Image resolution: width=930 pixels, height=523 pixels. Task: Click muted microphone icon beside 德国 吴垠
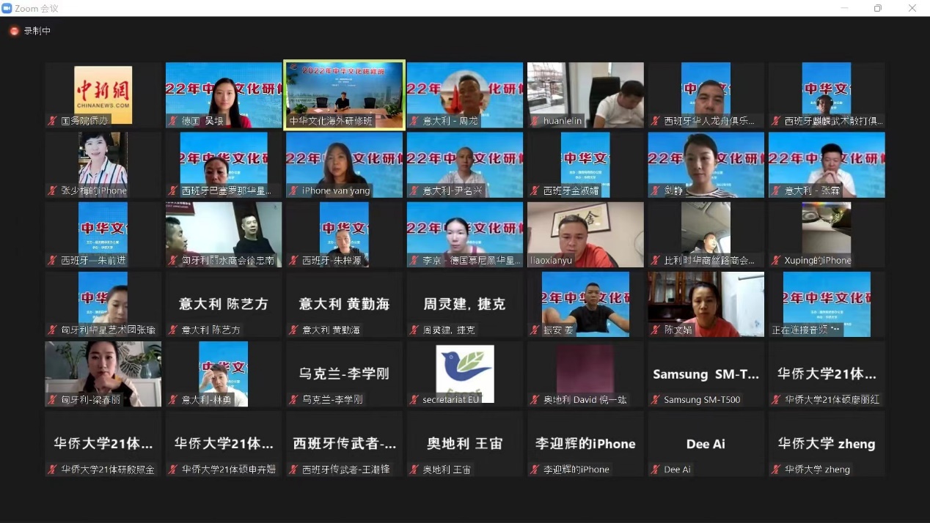[173, 121]
